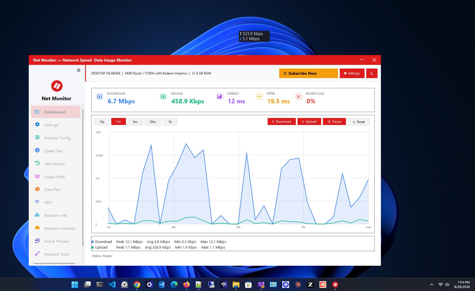Pause the live chart

(x=334, y=122)
